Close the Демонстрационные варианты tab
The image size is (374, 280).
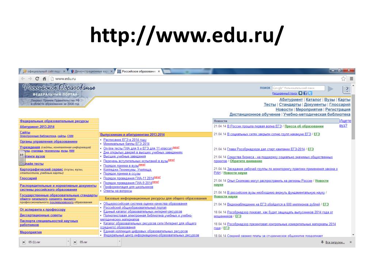111,71
